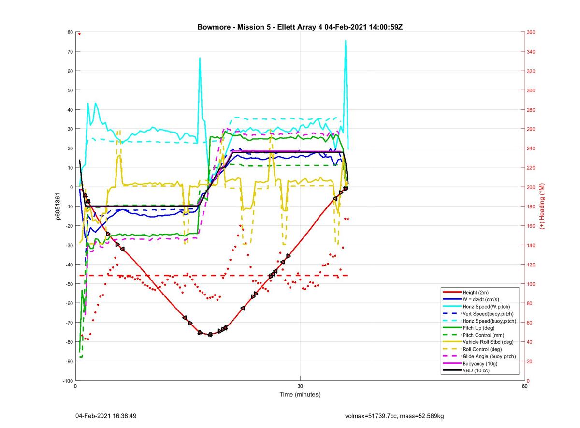Viewport: 580px width, 428px height.
Task: Click the peak of the tallest cyan Horiz Speed spike
Action: pyautogui.click(x=346, y=41)
